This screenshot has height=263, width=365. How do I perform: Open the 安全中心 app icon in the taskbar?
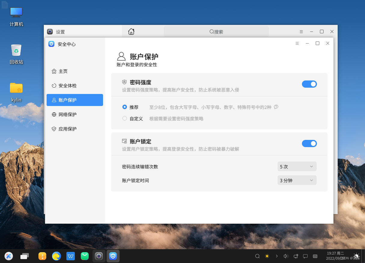coord(113,256)
